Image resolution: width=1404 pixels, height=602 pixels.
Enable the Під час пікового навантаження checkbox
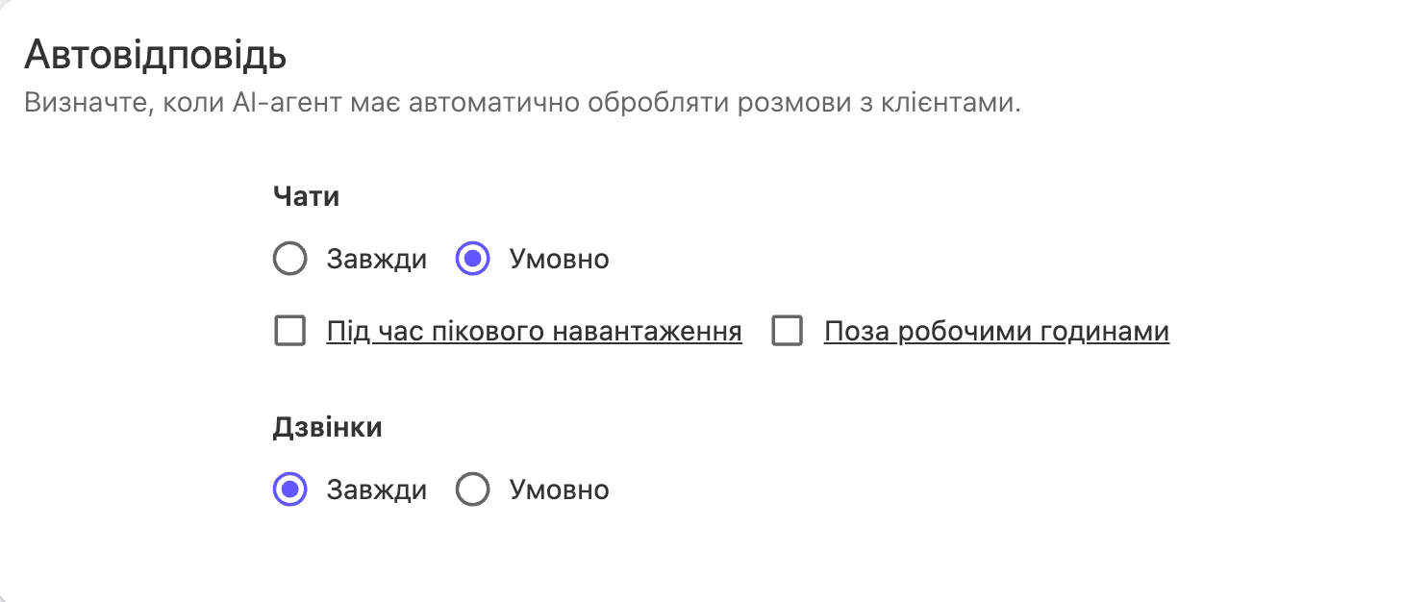(289, 332)
